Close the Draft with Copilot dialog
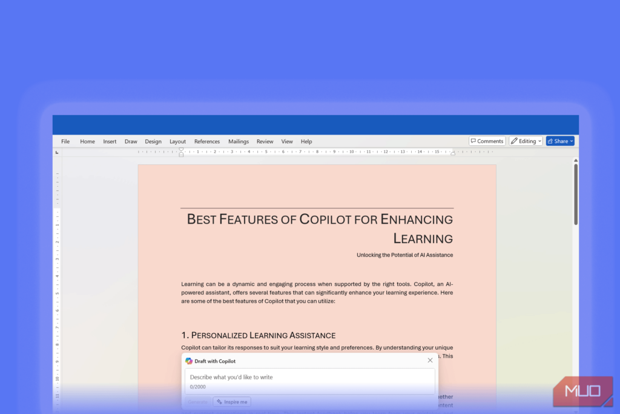 point(430,360)
